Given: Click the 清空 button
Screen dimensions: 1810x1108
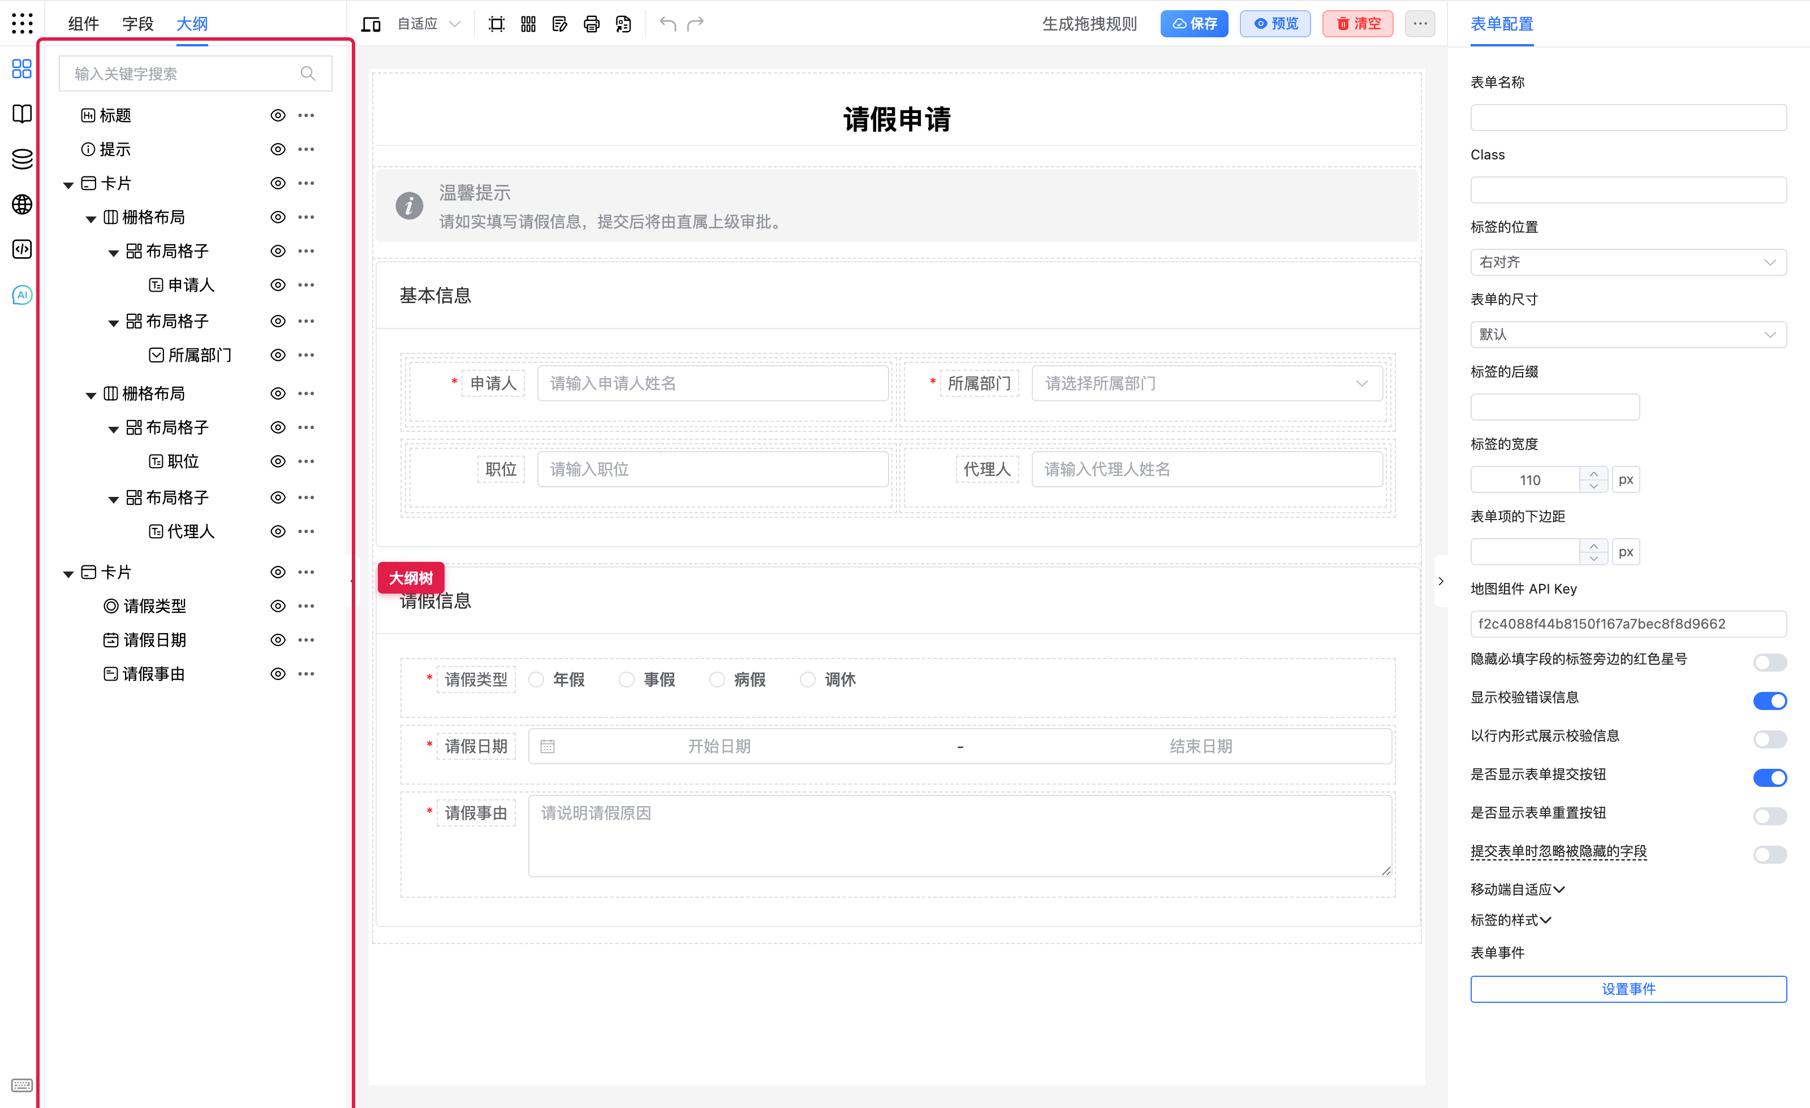Looking at the screenshot, I should 1357,24.
